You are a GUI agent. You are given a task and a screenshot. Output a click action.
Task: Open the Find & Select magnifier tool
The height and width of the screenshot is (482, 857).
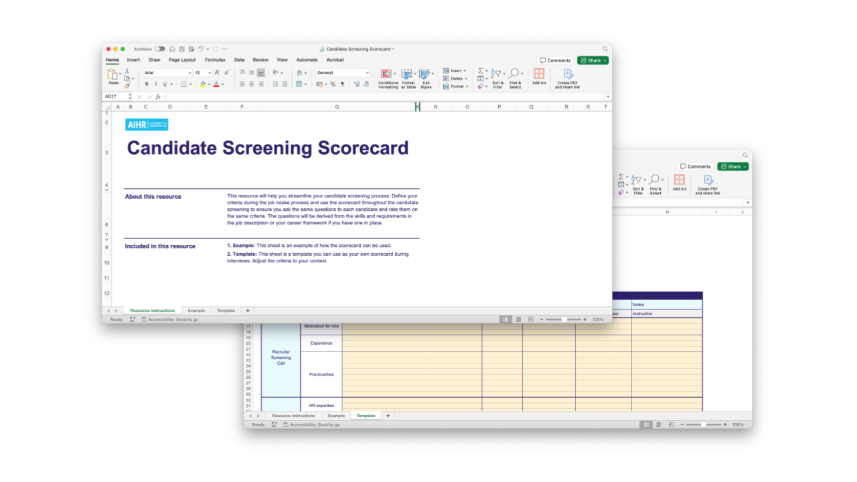click(x=514, y=74)
